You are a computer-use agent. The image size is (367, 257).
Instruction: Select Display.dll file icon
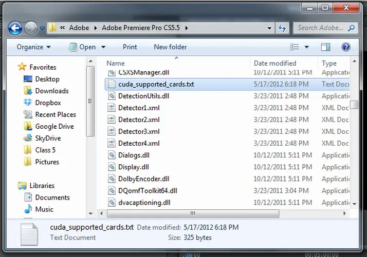(112, 167)
